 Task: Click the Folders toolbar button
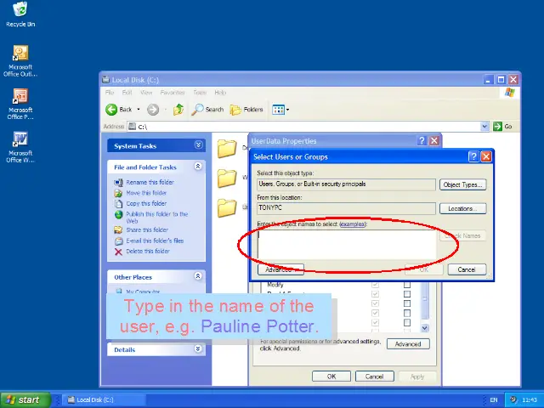pyautogui.click(x=246, y=110)
